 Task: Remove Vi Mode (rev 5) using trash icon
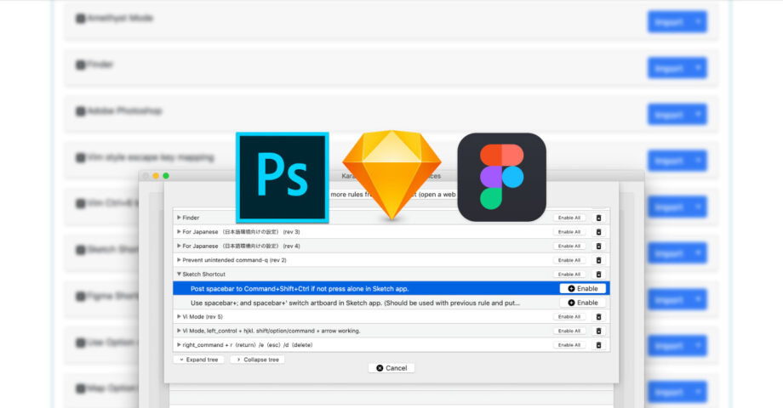(x=597, y=316)
